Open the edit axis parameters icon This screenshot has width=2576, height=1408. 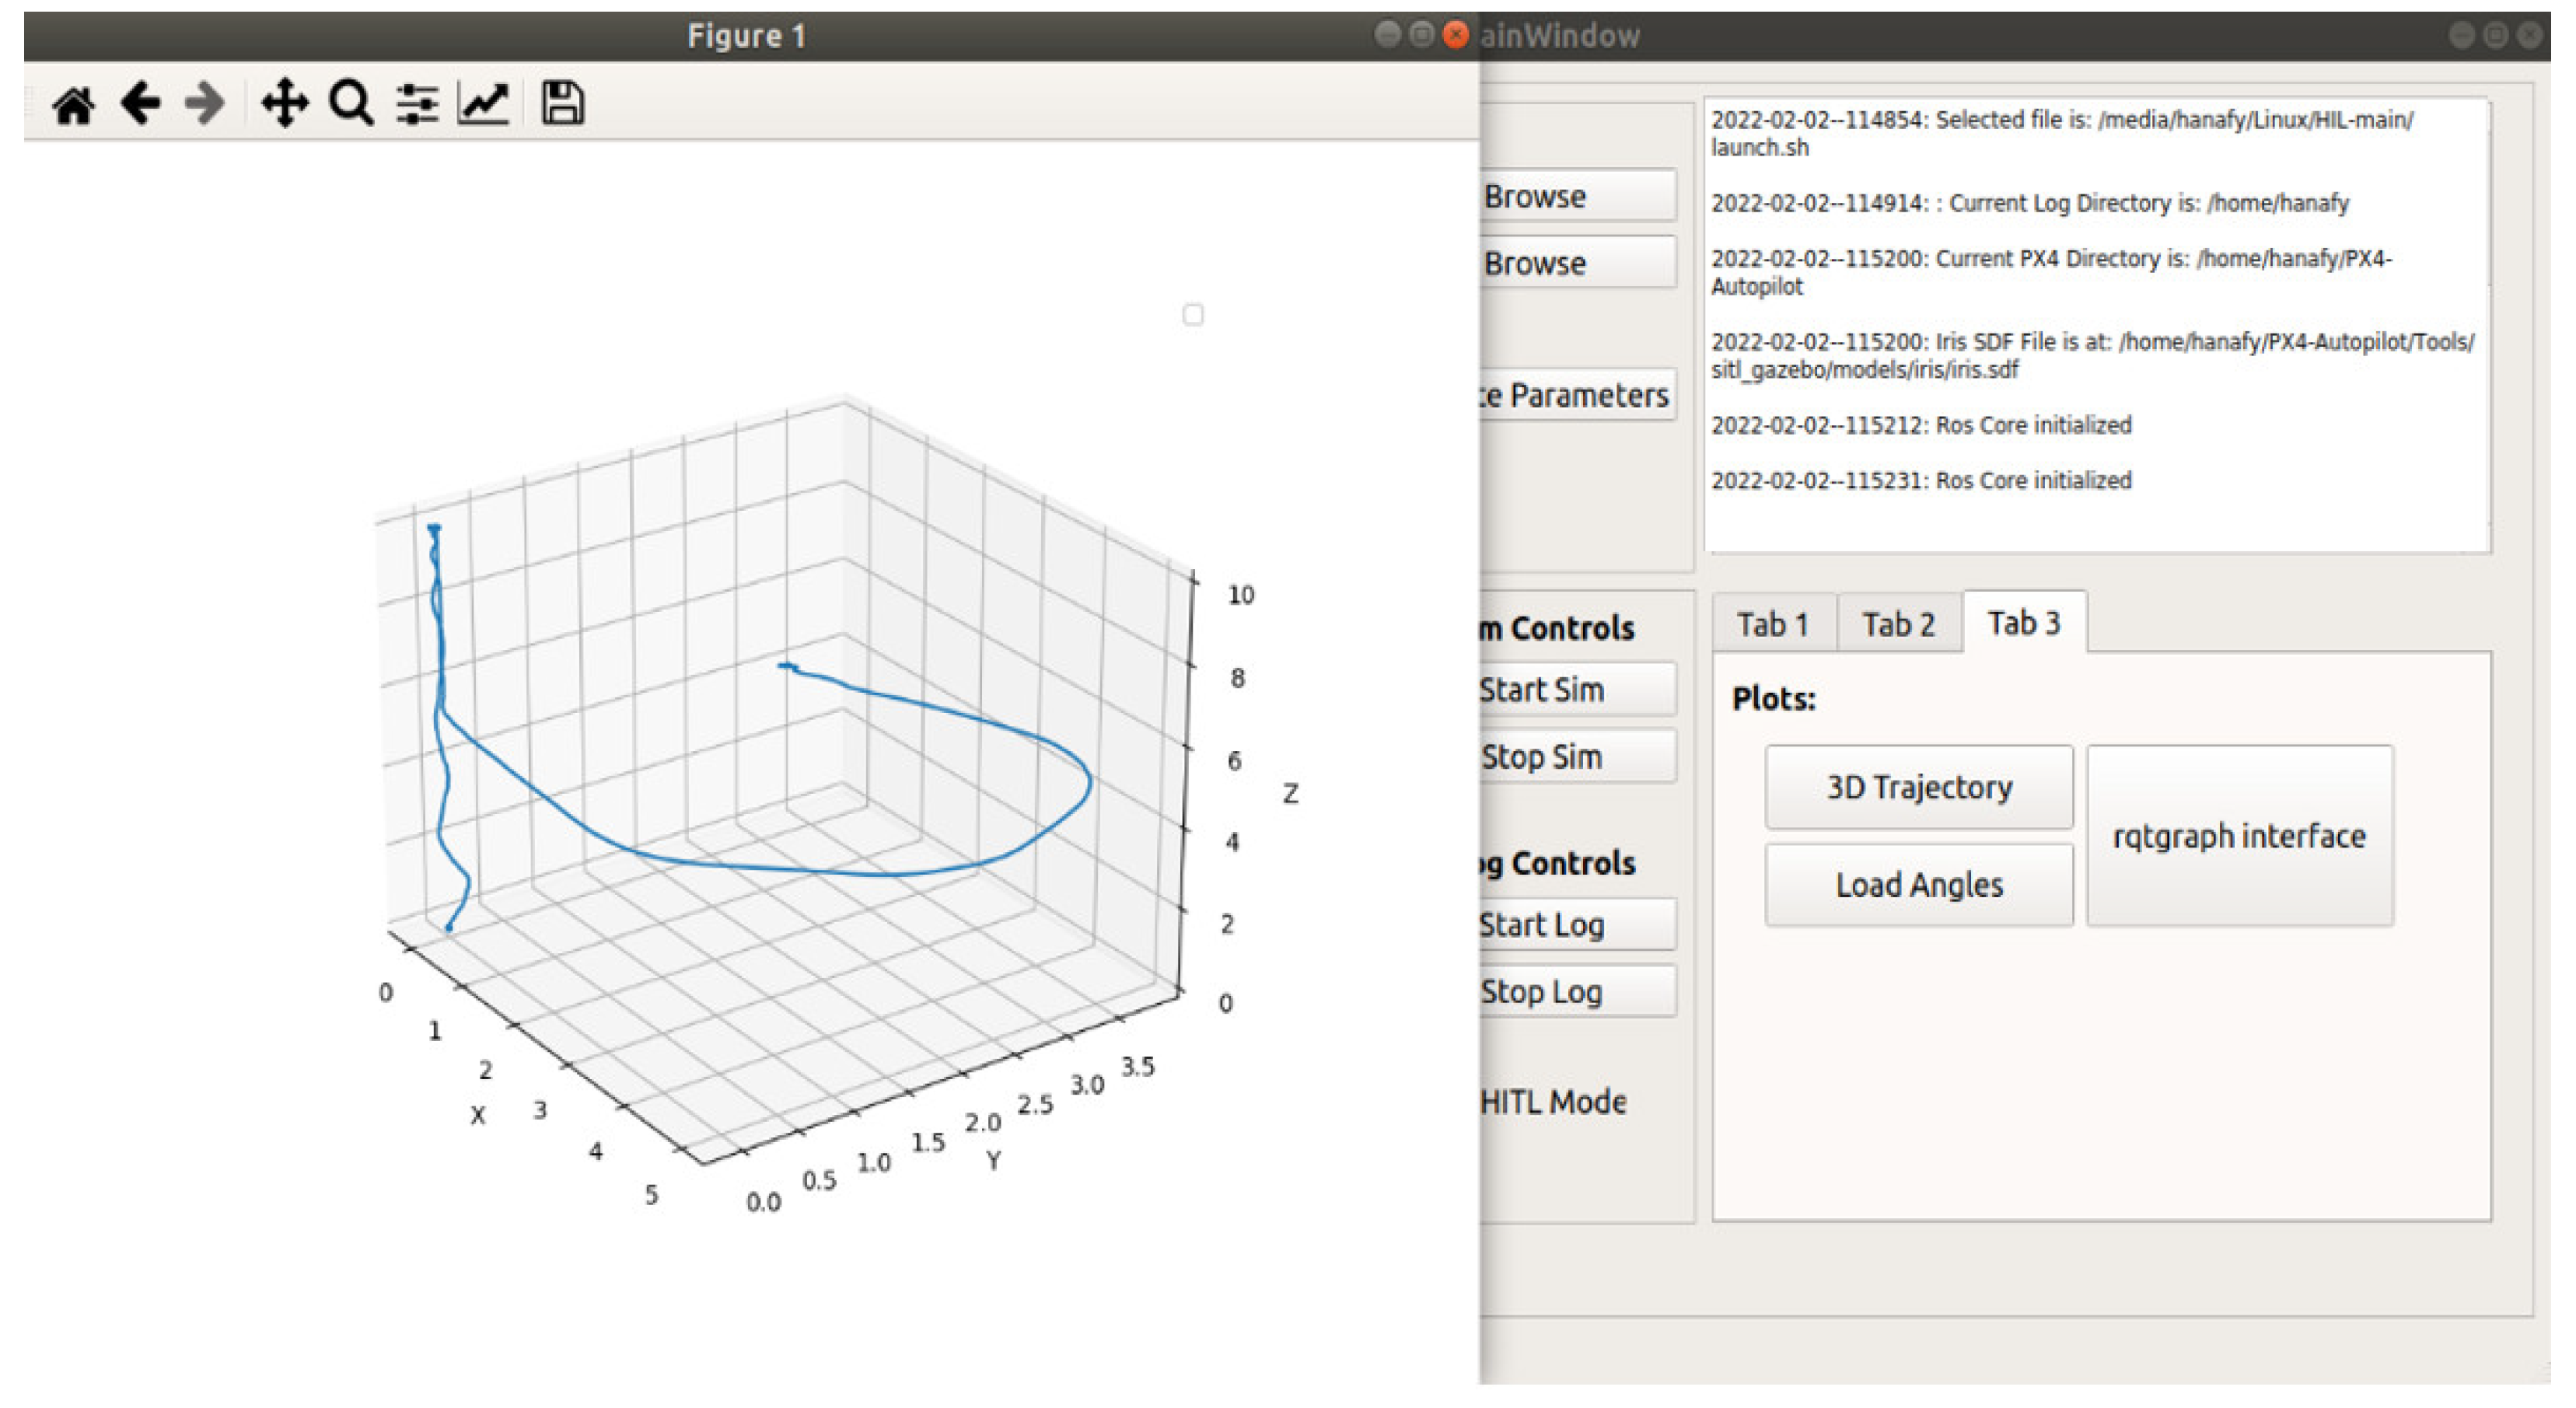point(483,104)
